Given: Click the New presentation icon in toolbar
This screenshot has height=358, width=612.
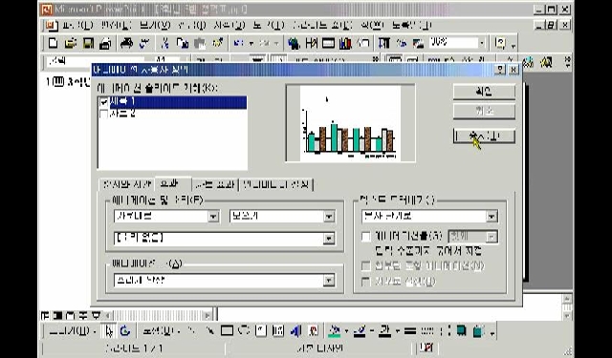Looking at the screenshot, I should tap(53, 43).
